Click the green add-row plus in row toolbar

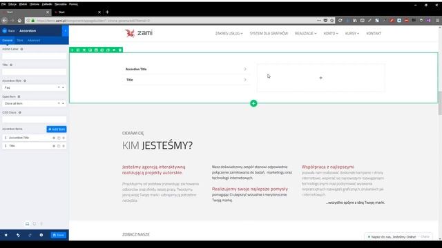coord(72,50)
